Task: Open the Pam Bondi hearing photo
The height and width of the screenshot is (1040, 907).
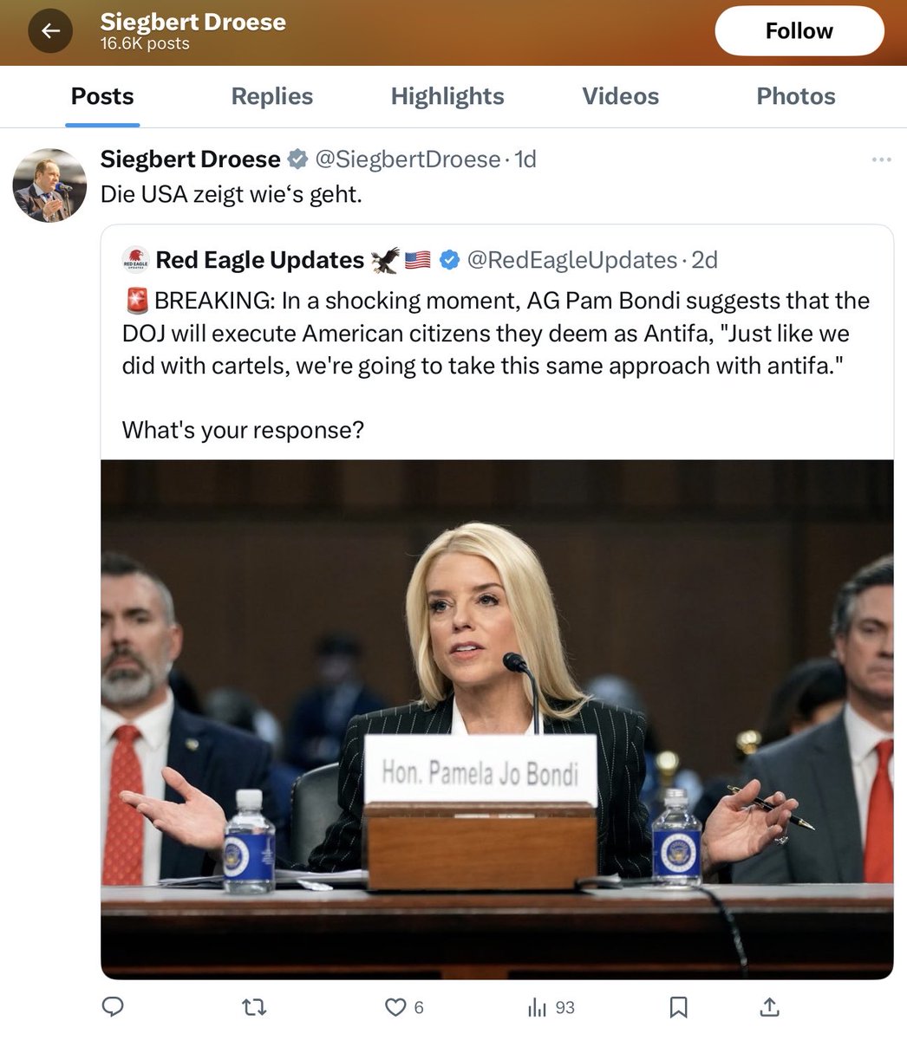Action: point(497,719)
